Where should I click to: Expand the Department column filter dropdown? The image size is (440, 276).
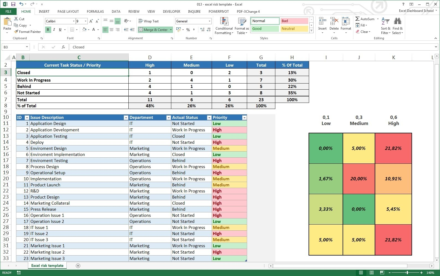click(x=168, y=118)
